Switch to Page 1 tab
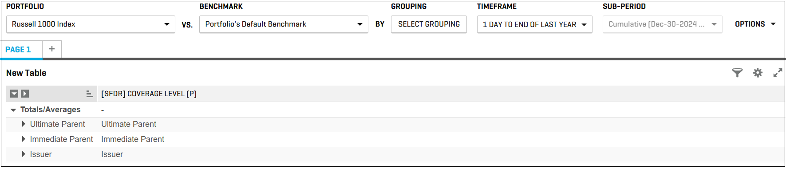 pos(18,50)
